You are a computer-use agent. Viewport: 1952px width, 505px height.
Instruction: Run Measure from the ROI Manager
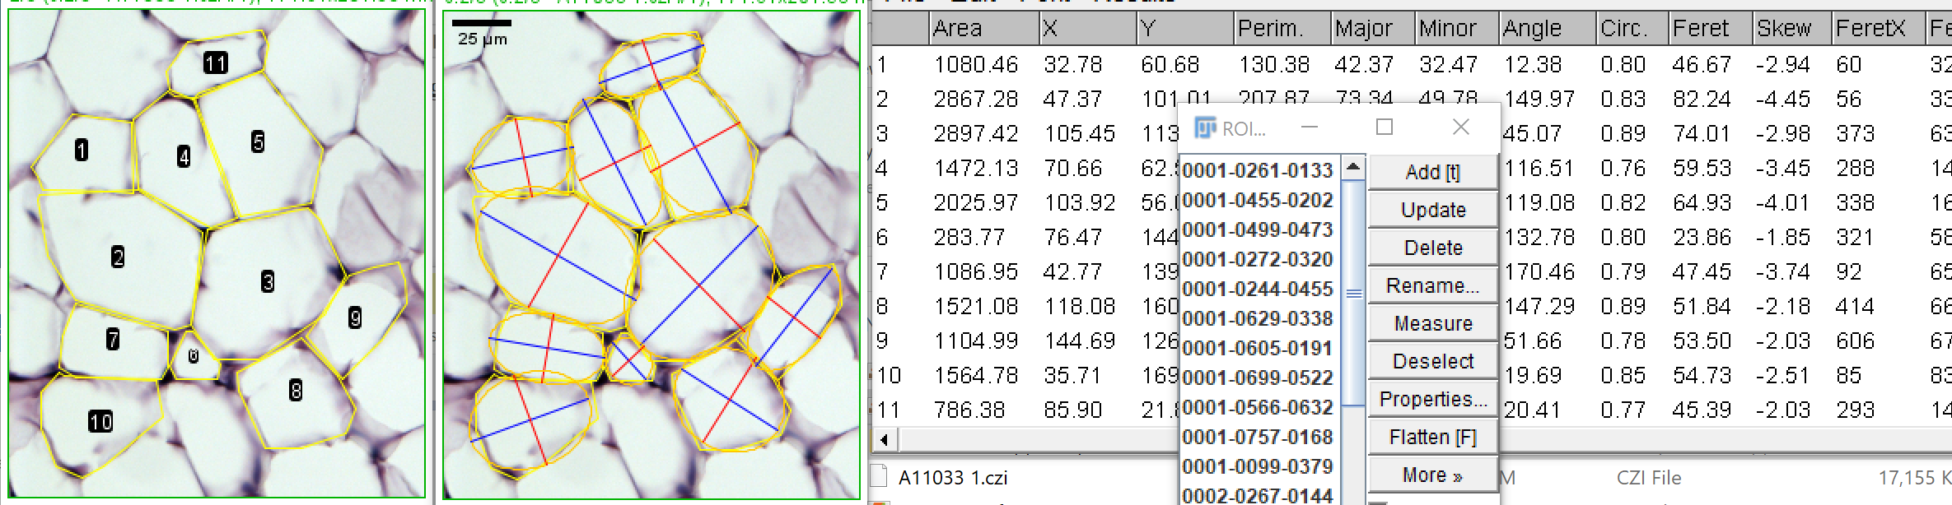pos(1432,323)
